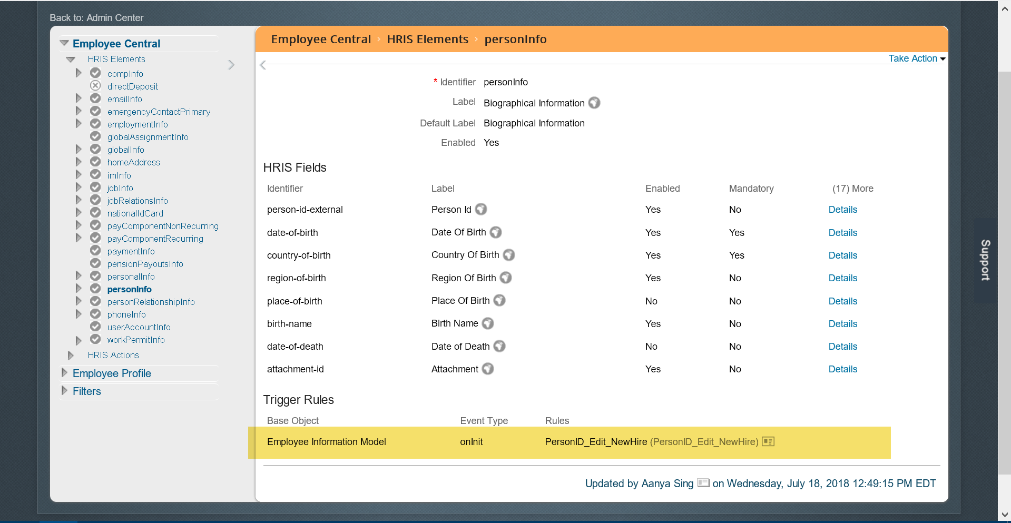Image resolution: width=1011 pixels, height=523 pixels.
Task: Expand the Filters section
Action: 65,391
